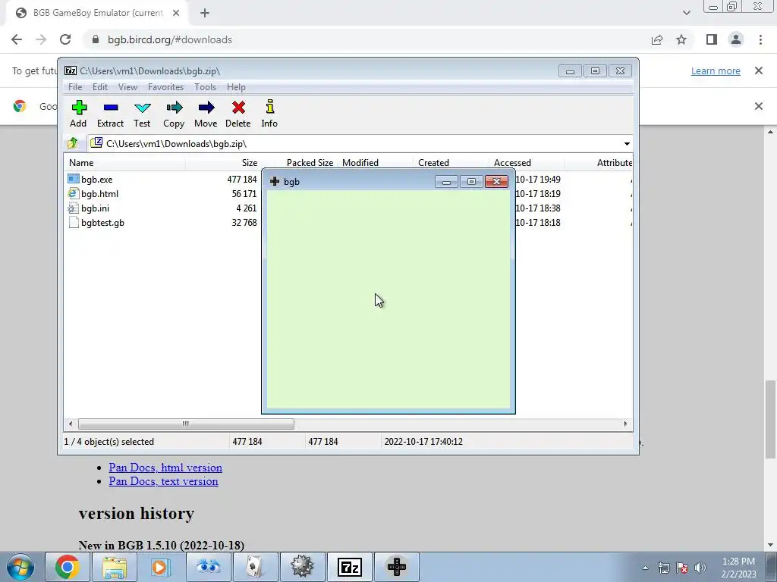Open the Help menu in 7-Zip

237,87
